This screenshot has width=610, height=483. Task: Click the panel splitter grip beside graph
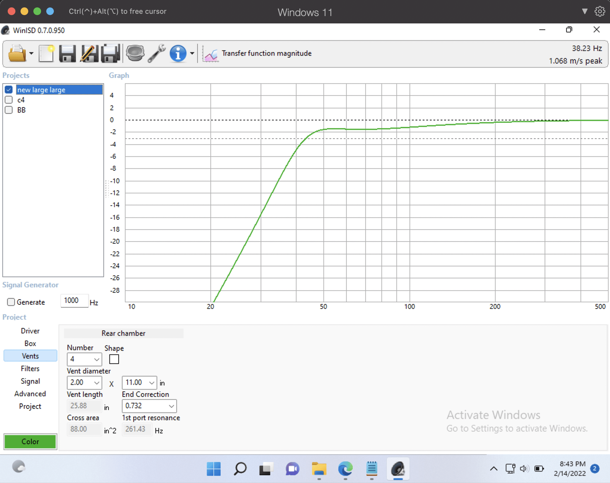pyautogui.click(x=106, y=189)
